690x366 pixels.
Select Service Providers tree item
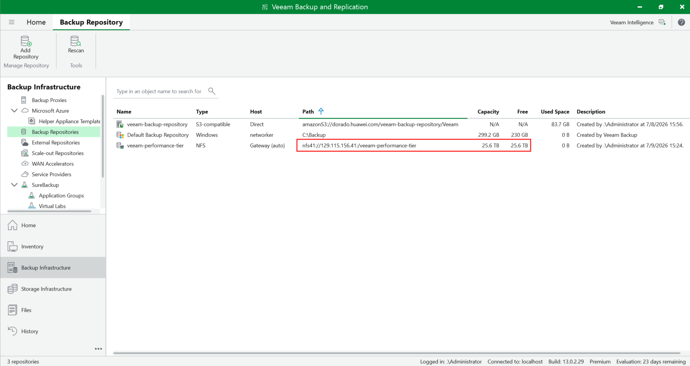(52, 174)
